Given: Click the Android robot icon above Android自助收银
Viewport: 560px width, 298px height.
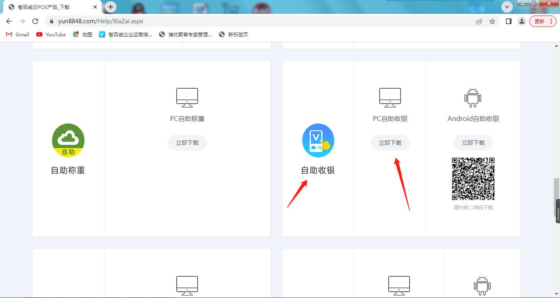Looking at the screenshot, I should (x=473, y=98).
